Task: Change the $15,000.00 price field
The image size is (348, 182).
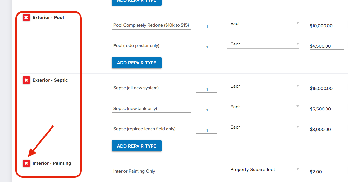Action: point(326,89)
